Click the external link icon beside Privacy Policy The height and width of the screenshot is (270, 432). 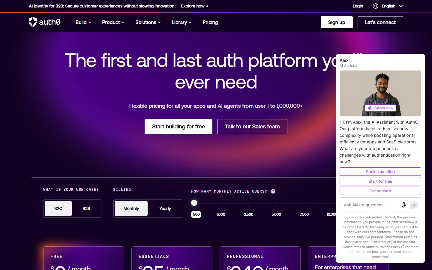403,247
